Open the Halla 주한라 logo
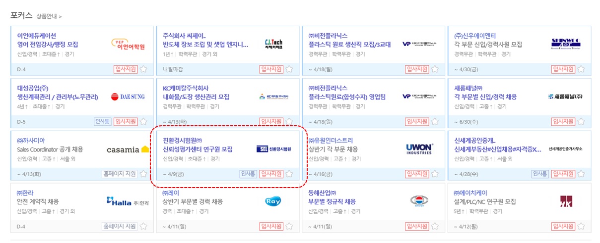 [x=128, y=201]
